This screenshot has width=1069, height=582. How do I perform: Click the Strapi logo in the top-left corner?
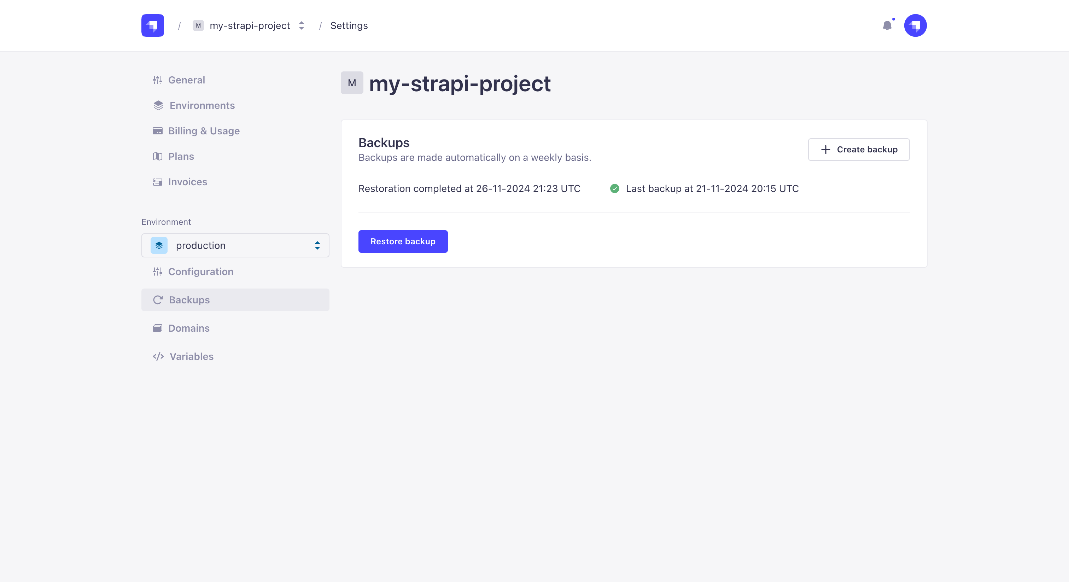click(x=152, y=25)
